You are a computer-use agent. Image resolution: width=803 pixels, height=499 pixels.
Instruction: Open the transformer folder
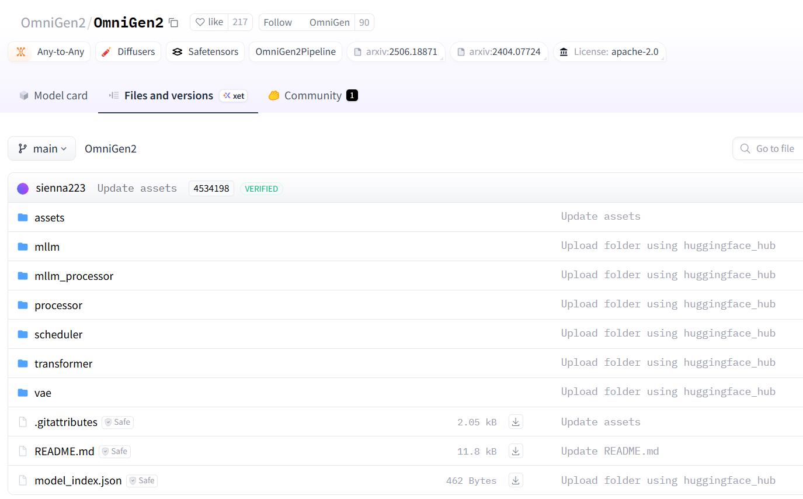(63, 363)
